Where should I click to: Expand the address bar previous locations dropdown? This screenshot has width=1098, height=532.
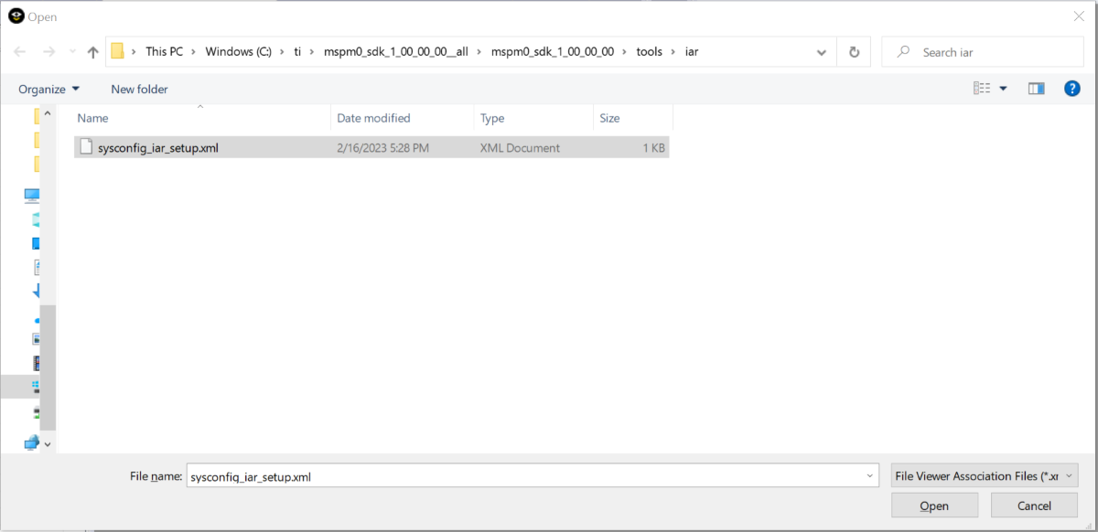point(822,52)
